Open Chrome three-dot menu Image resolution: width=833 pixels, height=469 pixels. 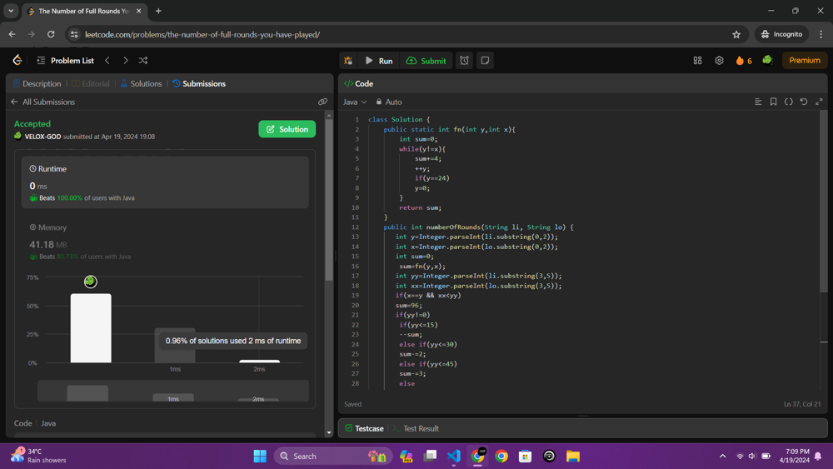coord(821,34)
